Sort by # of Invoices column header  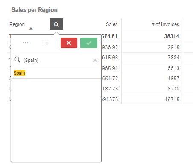pos(165,24)
